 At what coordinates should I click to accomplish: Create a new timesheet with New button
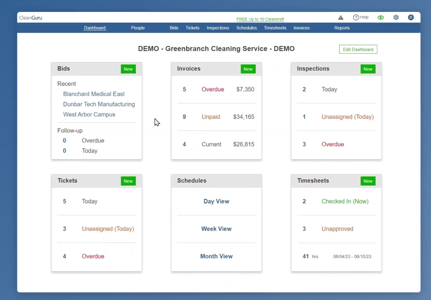click(x=368, y=181)
